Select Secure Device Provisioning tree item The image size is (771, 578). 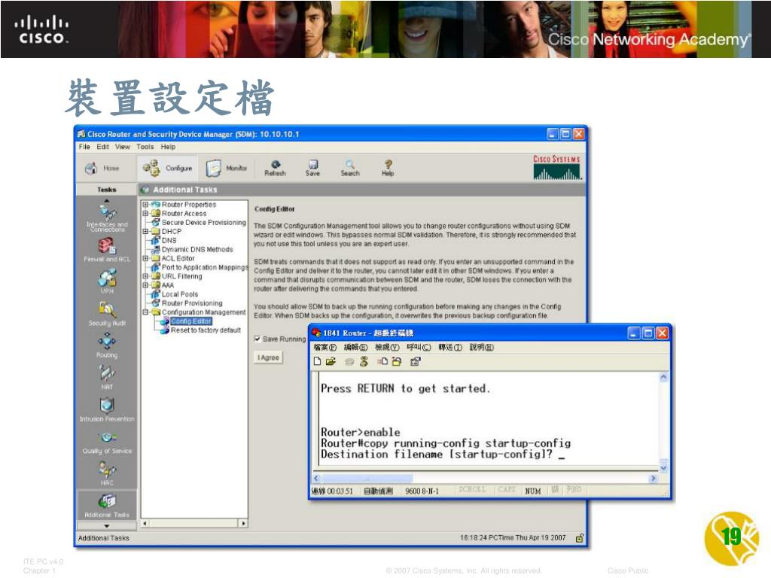point(203,222)
